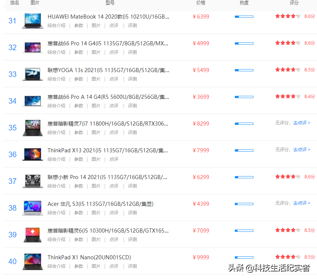Click star rating of 联想小新 Pro 14 2021
The height and width of the screenshot is (279, 317).
point(288,177)
